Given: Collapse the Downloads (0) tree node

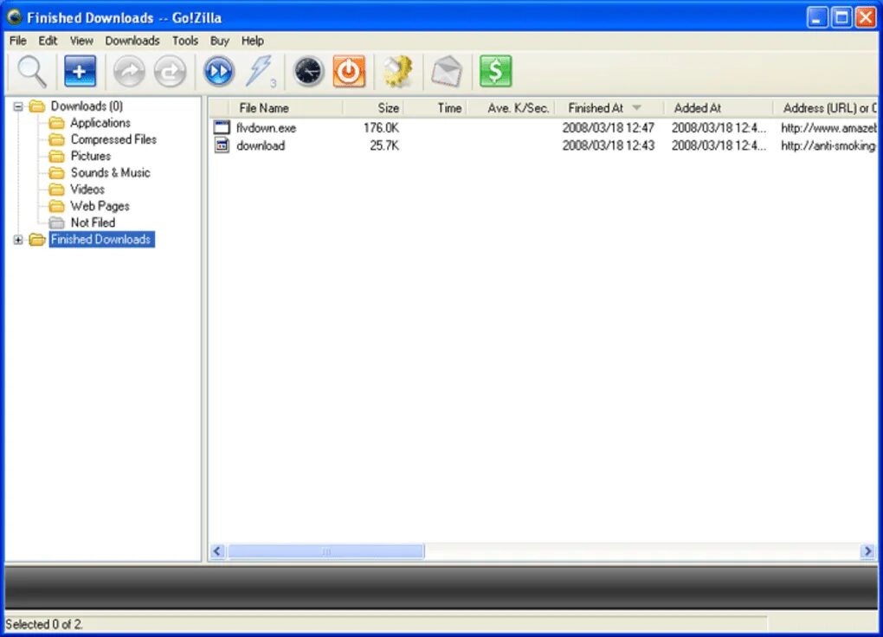Looking at the screenshot, I should point(18,106).
